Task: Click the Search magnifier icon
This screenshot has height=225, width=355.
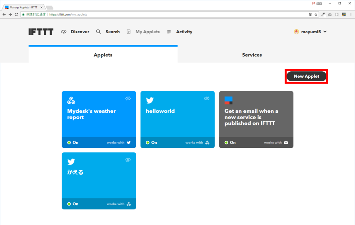Action: pyautogui.click(x=98, y=32)
